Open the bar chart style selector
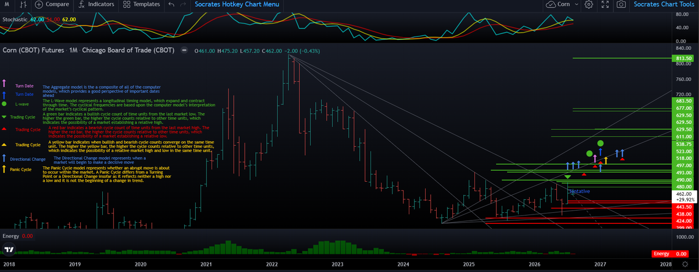 click(23, 4)
